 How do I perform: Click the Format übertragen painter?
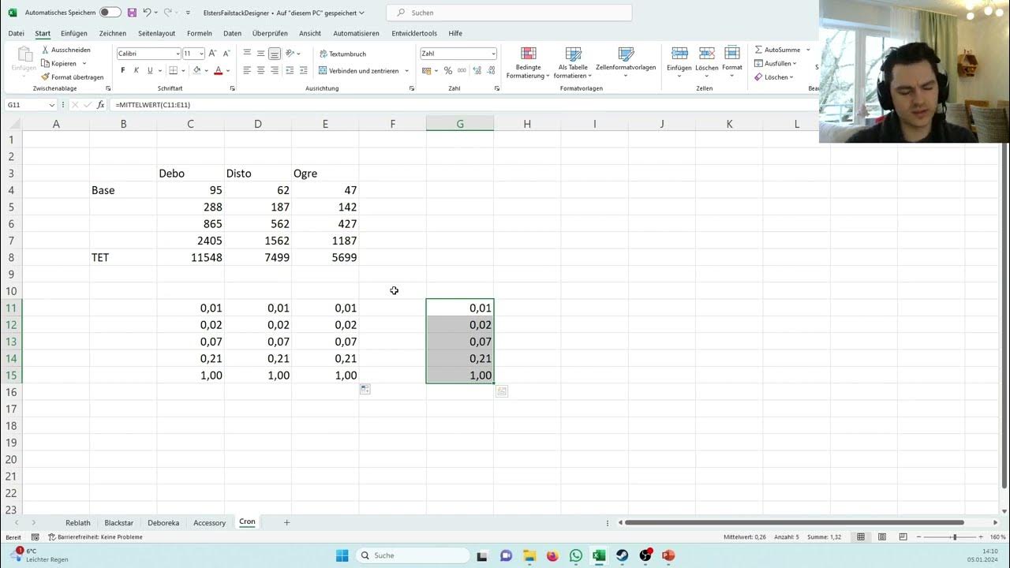click(72, 77)
